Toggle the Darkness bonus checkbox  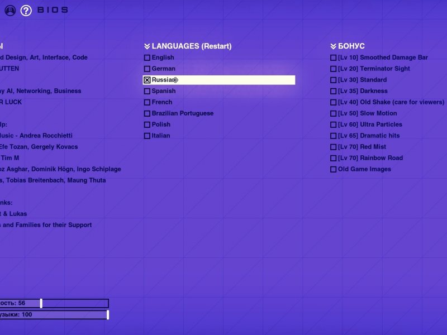333,91
